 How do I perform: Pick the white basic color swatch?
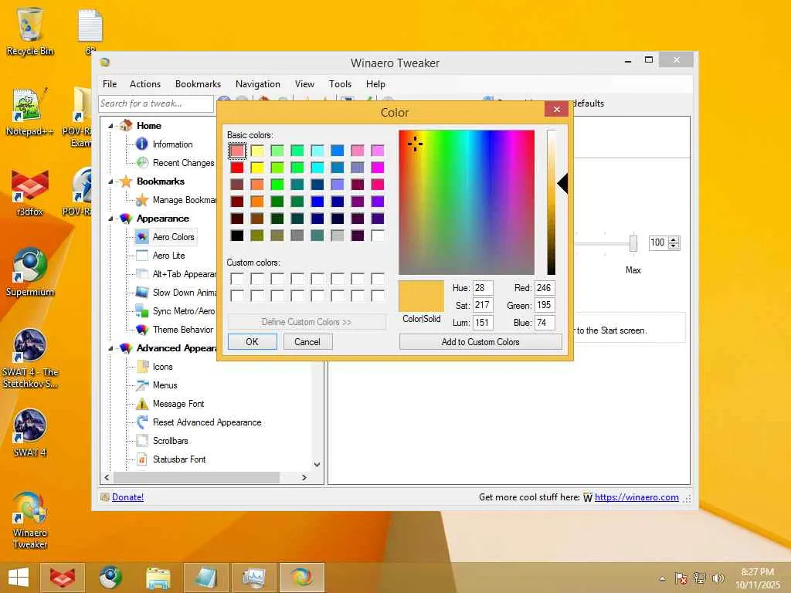[x=377, y=236]
